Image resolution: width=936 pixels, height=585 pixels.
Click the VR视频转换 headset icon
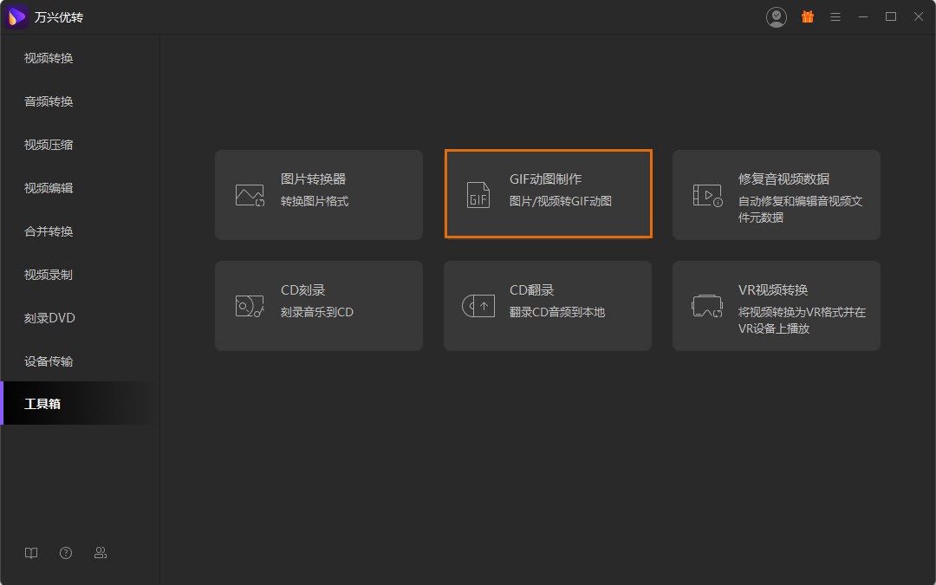tap(707, 306)
